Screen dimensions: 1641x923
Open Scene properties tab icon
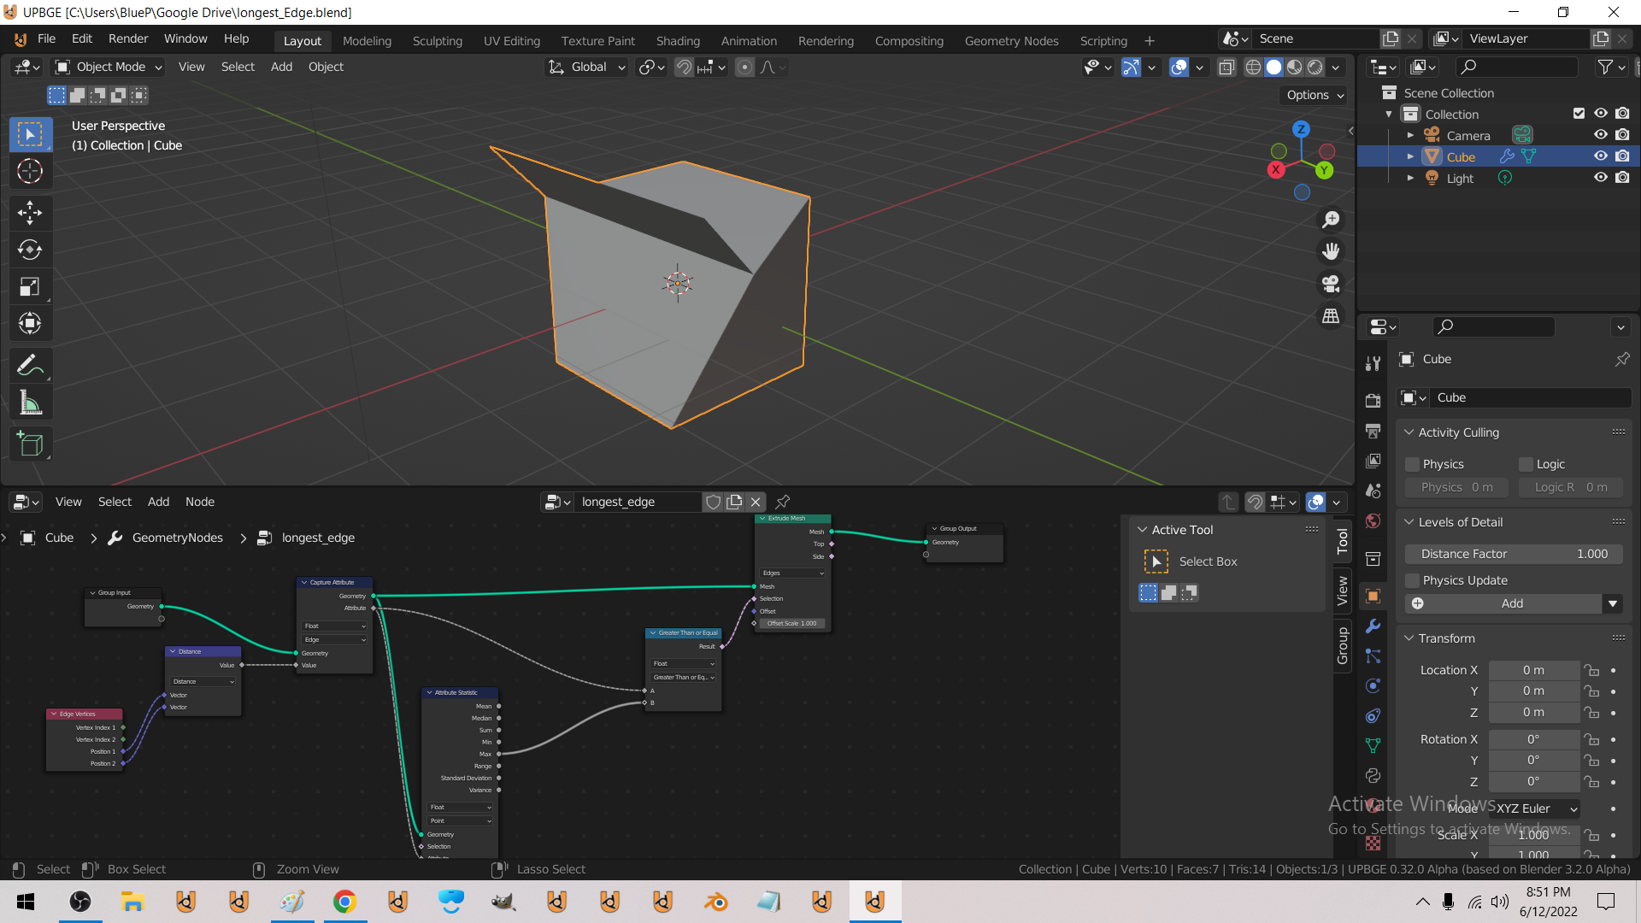tap(1373, 491)
